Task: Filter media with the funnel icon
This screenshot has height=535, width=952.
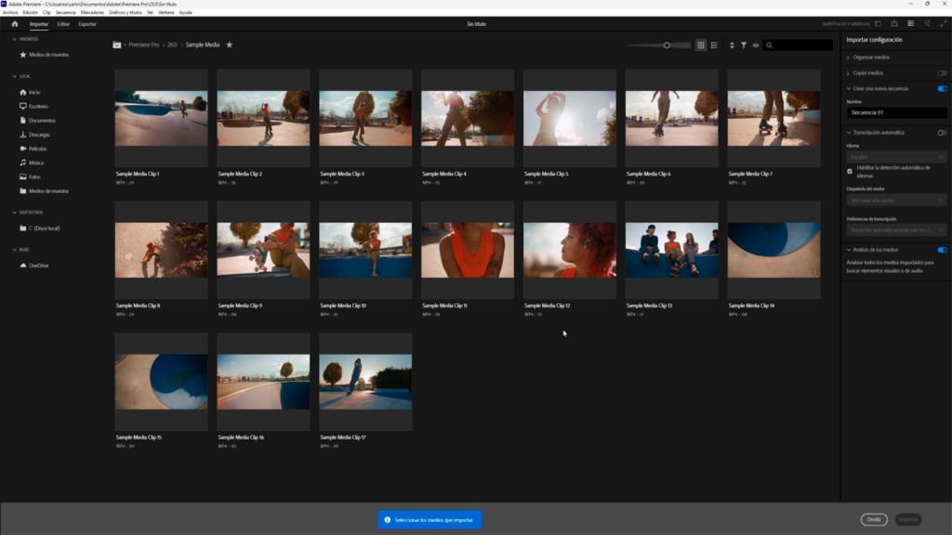Action: click(x=744, y=45)
